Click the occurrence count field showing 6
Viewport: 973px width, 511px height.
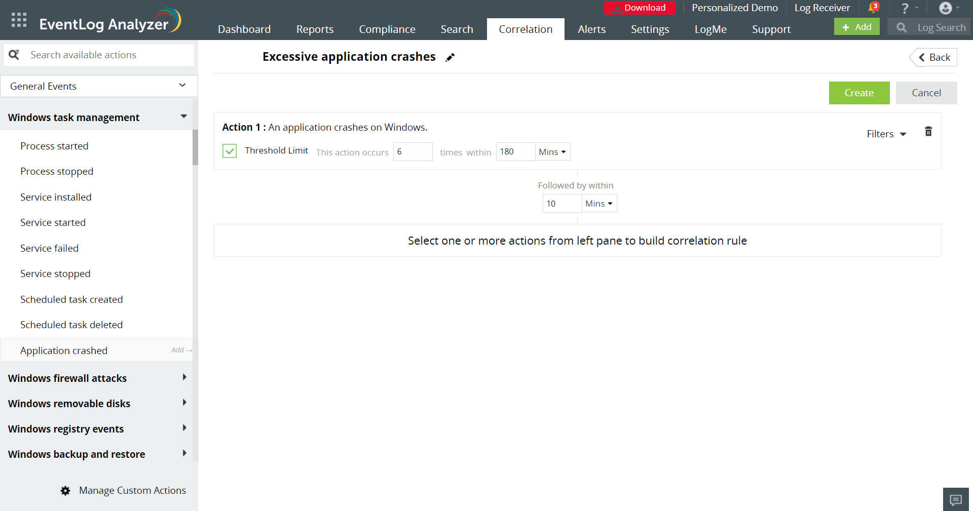click(x=413, y=152)
